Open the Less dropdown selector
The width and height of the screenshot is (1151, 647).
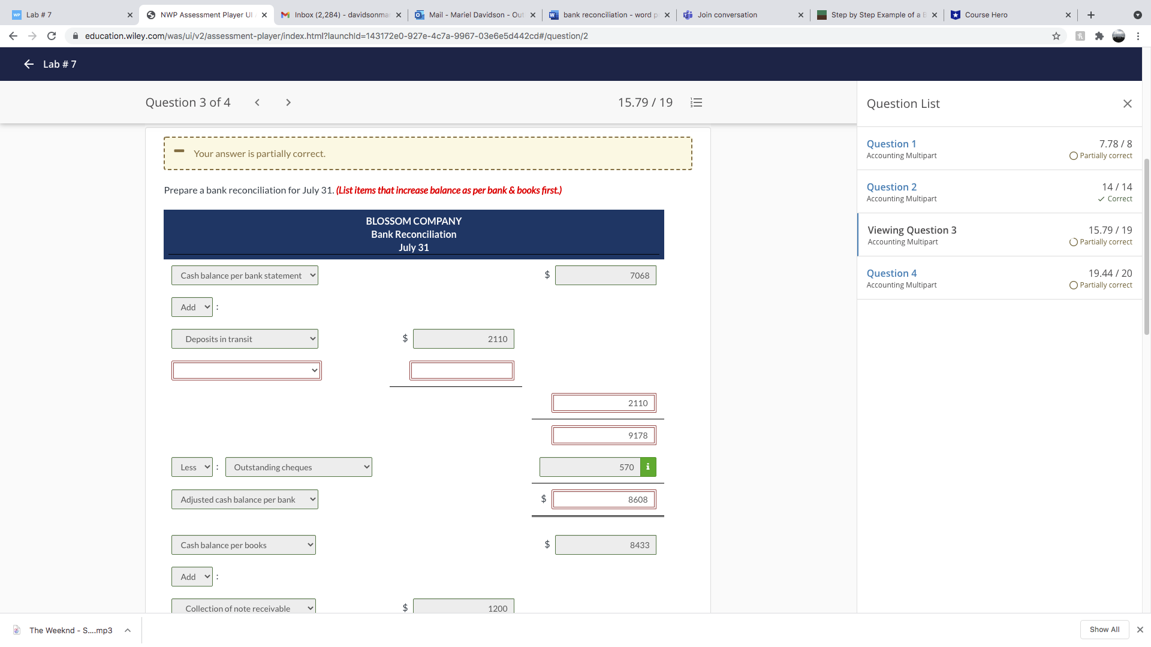192,467
